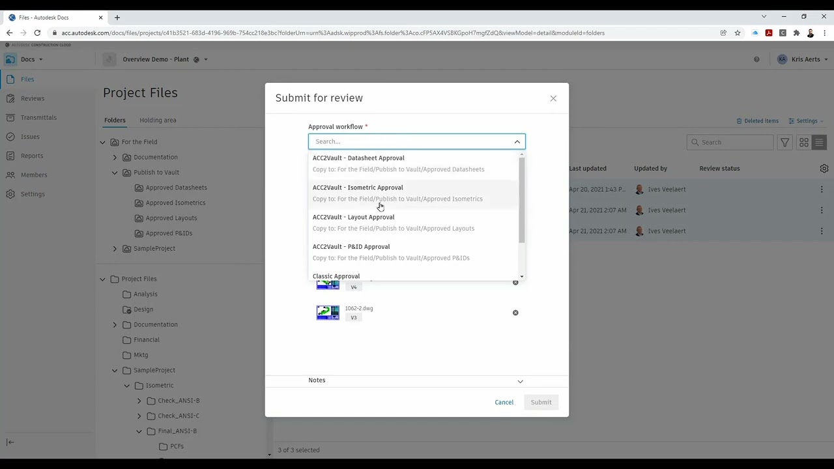Select the PCFs folder
834x469 pixels.
176,447
